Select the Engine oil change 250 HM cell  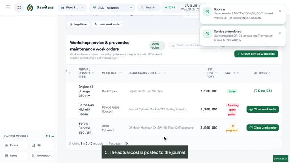click(86, 91)
